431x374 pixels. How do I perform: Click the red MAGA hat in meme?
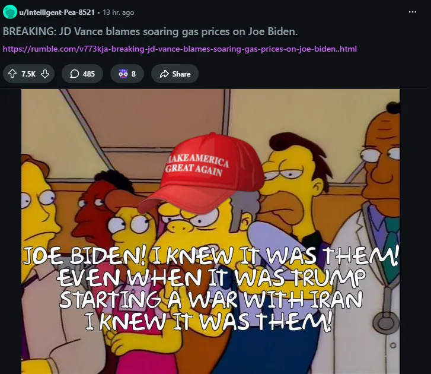click(200, 175)
